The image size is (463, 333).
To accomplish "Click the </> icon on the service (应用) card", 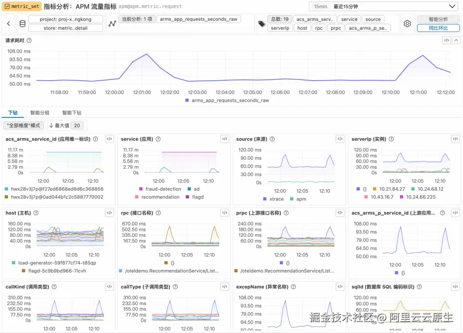I will (224, 139).
